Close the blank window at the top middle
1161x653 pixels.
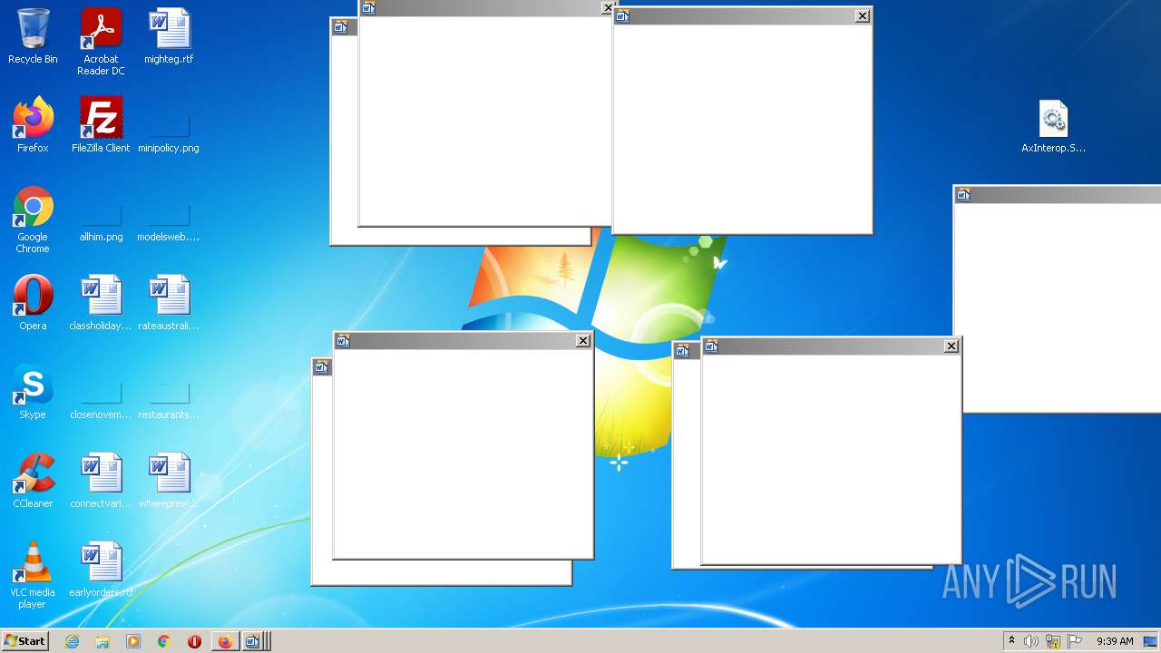863,15
